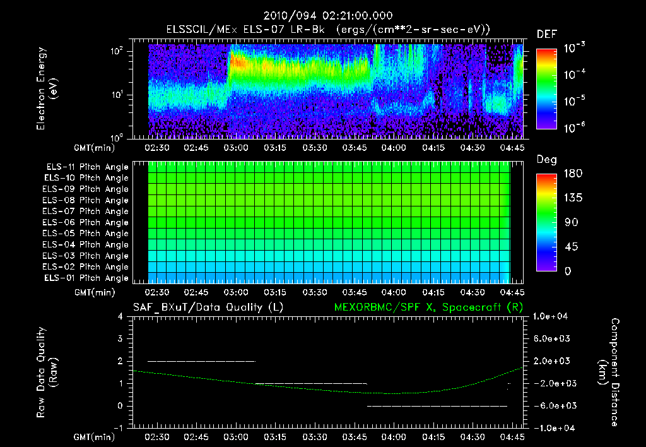Click the data quality line at level 2
The width and height of the screenshot is (646, 447).
click(201, 361)
